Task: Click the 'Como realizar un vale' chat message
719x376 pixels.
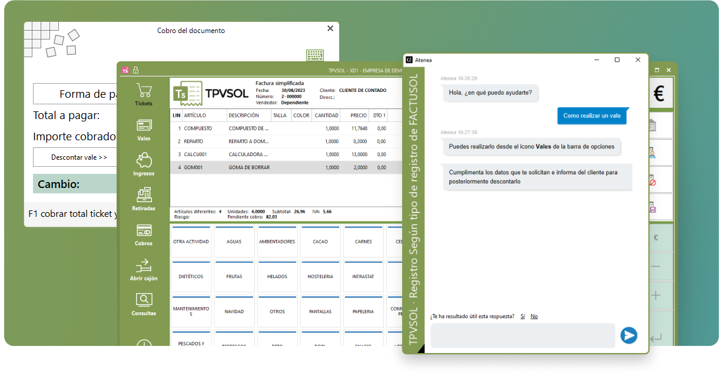Action: pos(592,116)
